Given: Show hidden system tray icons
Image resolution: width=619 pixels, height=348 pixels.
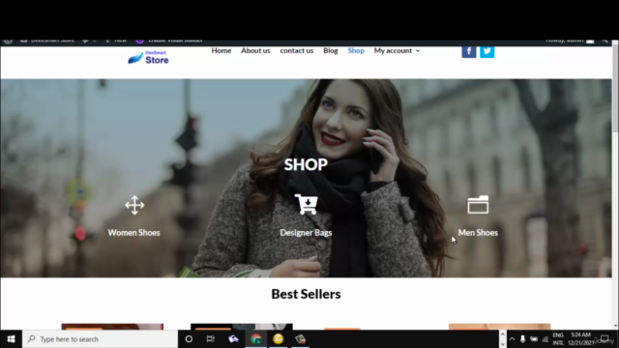Looking at the screenshot, I should [x=512, y=339].
